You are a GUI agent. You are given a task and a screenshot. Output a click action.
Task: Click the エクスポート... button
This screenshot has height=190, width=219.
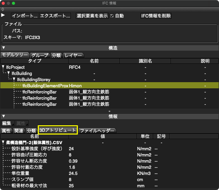(55, 16)
